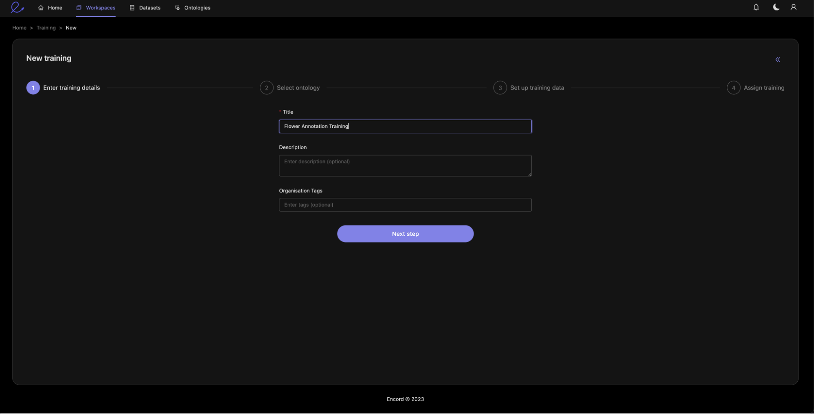Click the New breadcrumb item
Screen dimensions: 814x414
coord(71,28)
